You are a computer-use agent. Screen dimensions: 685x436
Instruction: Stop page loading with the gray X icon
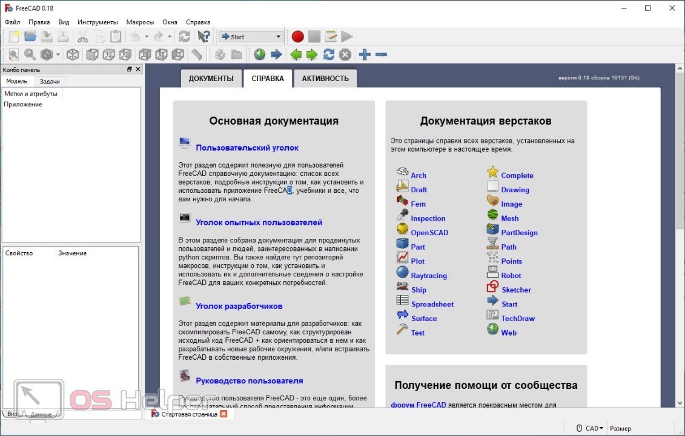tap(345, 54)
